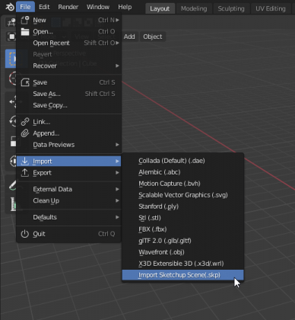Viewport: 295px width, 320px height.
Task: Click the Blender logo icon
Action: 10,7
